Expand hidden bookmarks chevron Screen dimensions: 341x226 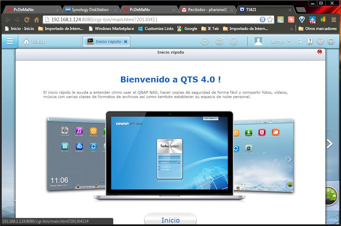(292, 29)
